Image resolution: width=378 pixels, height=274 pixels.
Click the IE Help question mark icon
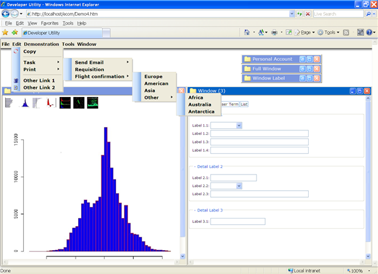(x=369, y=32)
